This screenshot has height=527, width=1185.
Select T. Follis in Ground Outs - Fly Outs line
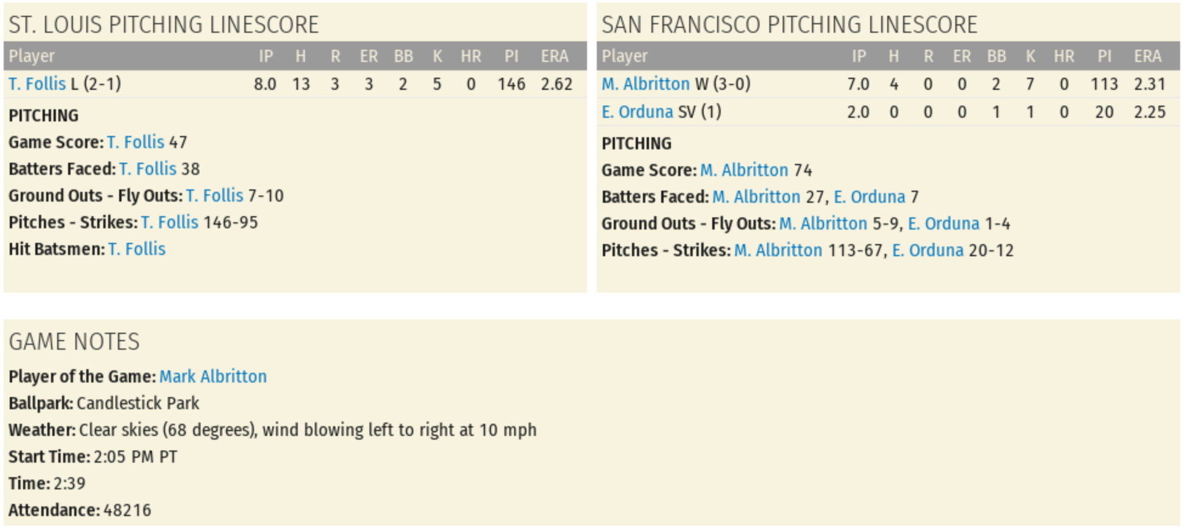tap(215, 195)
